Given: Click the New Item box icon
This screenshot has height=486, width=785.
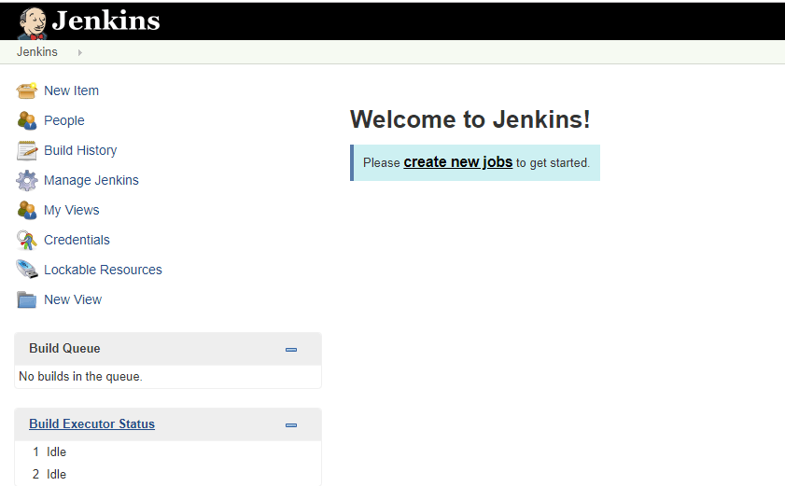Looking at the screenshot, I should (26, 90).
